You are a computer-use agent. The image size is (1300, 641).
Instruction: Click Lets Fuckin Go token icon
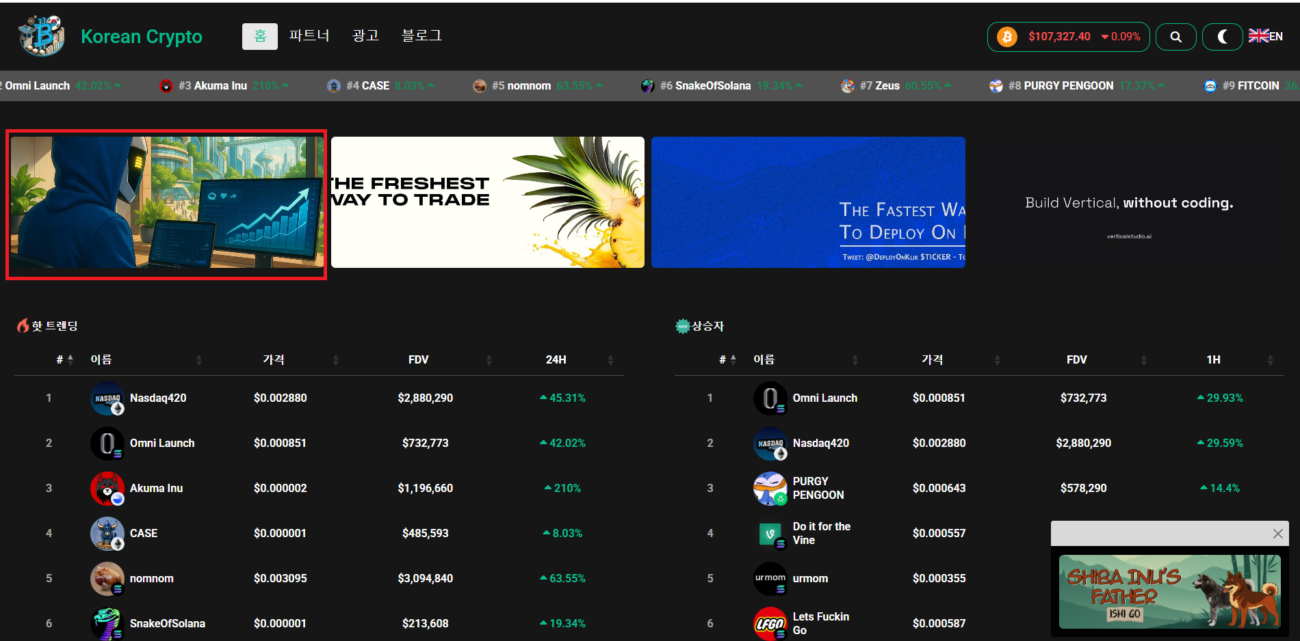pyautogui.click(x=770, y=624)
